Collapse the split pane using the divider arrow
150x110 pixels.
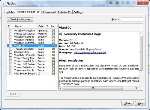(x=58, y=24)
